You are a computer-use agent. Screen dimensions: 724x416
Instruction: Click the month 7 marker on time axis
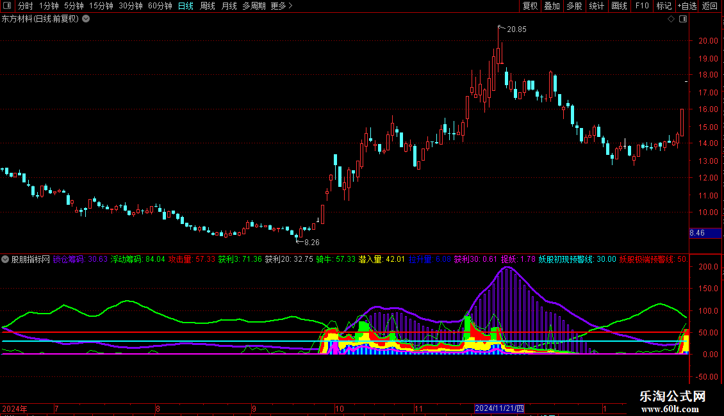point(56,408)
